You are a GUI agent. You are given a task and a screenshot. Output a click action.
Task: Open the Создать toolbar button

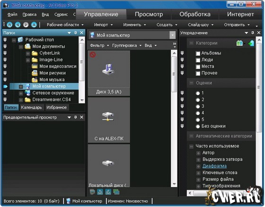coord(167,25)
